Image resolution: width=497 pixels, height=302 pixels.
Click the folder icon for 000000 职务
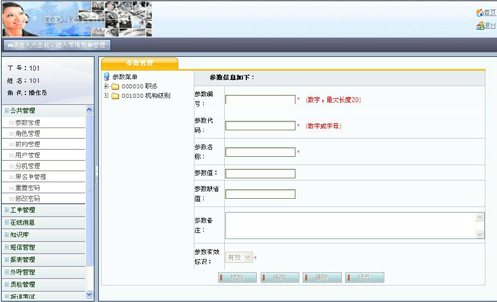pos(115,87)
